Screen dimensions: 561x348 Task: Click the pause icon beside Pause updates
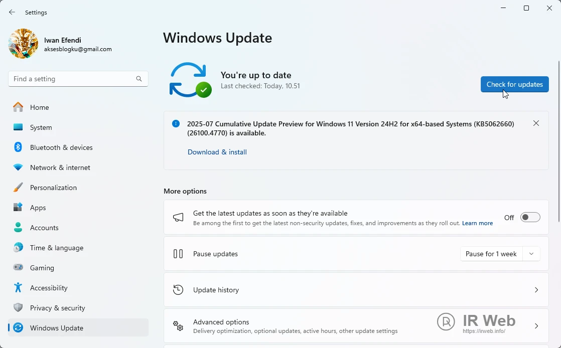point(178,254)
